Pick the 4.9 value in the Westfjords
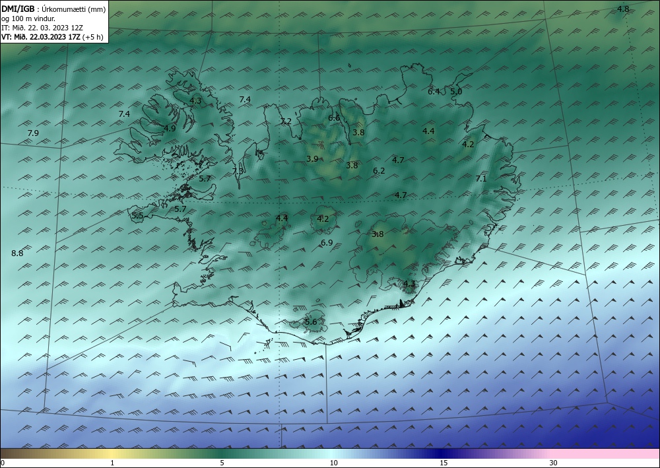The image size is (660, 468). pos(170,128)
